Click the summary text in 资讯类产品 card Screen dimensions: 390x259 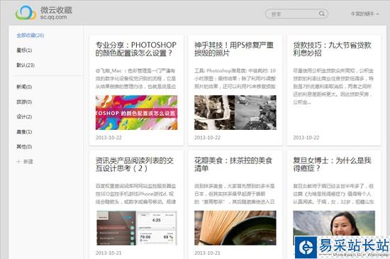pos(136,194)
